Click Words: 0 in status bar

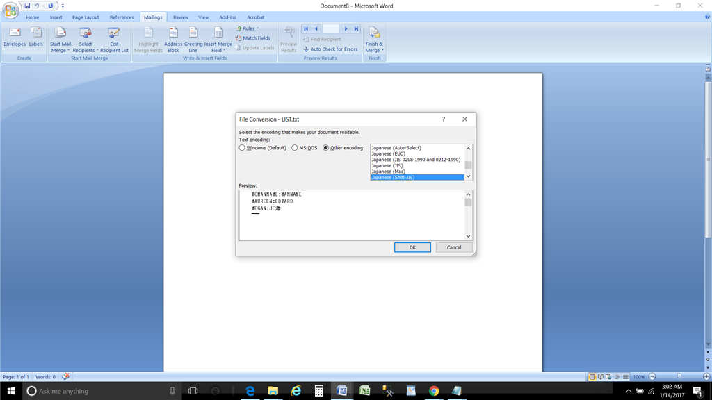pyautogui.click(x=45, y=377)
